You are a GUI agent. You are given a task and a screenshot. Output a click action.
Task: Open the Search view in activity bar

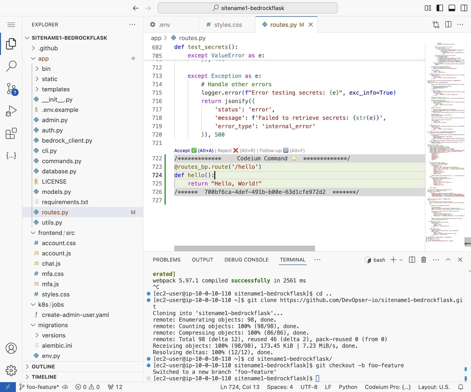pos(11,66)
